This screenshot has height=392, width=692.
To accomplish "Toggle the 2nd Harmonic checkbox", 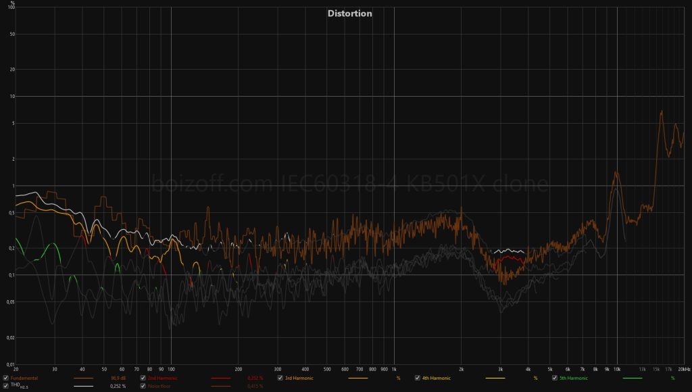I will [x=143, y=378].
